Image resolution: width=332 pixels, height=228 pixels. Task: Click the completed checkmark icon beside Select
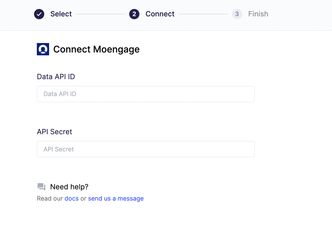tap(39, 14)
